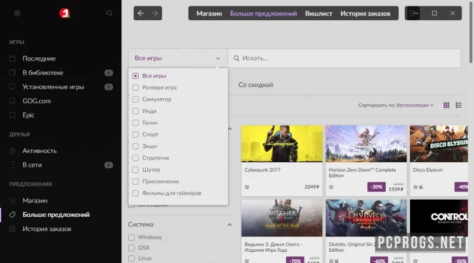Screen dimensions: 474x263
Task: Check the Приключение genre
Action: coord(136,181)
